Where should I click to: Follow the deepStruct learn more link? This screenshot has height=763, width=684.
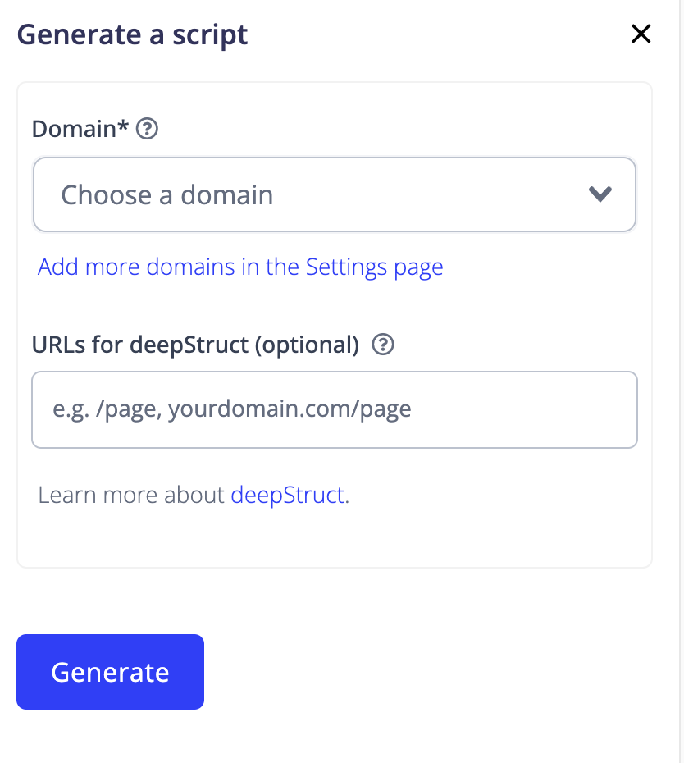[288, 495]
